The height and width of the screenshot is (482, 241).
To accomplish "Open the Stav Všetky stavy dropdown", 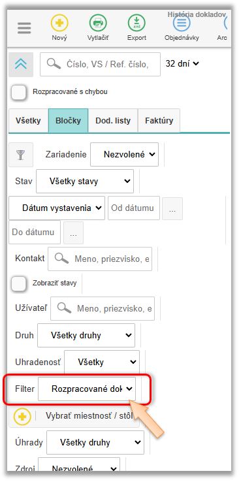I will pos(85,181).
